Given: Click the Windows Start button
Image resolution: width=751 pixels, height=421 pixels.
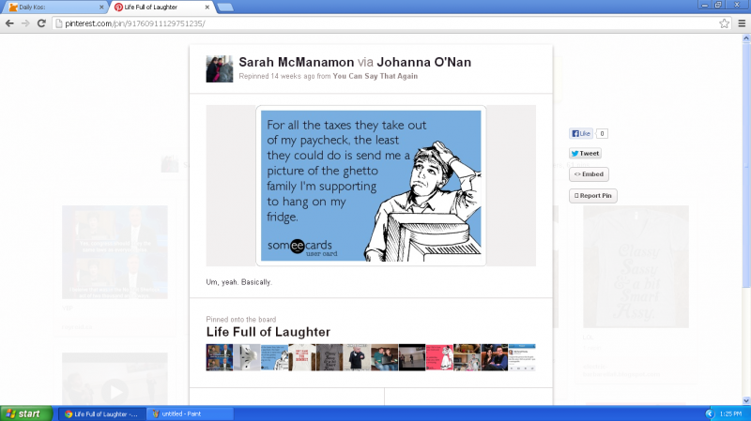Looking at the screenshot, I should click(x=26, y=413).
